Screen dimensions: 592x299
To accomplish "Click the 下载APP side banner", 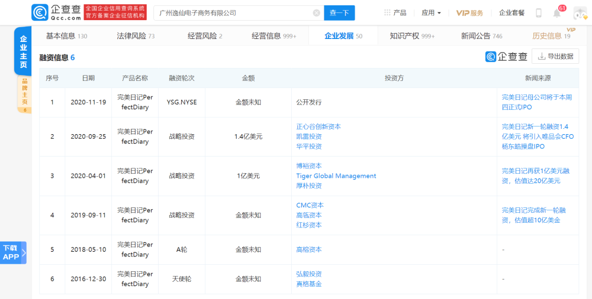I will pos(13,252).
